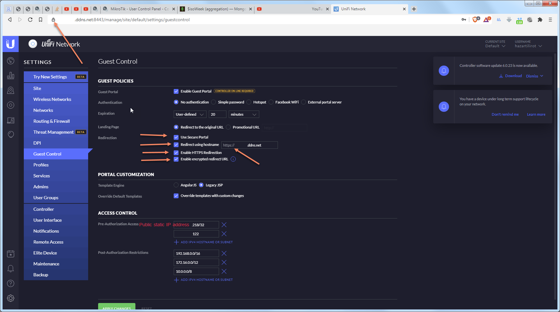Click the Settings gear icon in sidebar
560x312 pixels.
click(x=11, y=298)
